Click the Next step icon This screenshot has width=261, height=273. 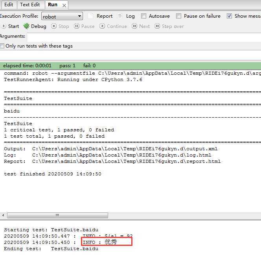pos(134,26)
